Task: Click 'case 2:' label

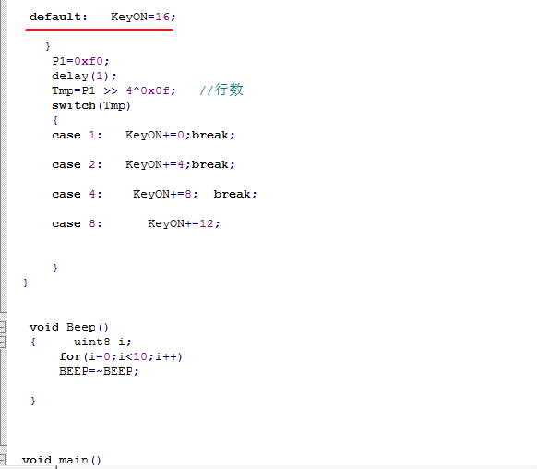Action: [x=78, y=164]
